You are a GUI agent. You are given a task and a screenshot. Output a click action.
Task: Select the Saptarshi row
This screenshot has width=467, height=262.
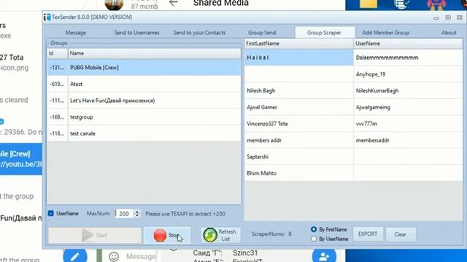tap(353, 156)
